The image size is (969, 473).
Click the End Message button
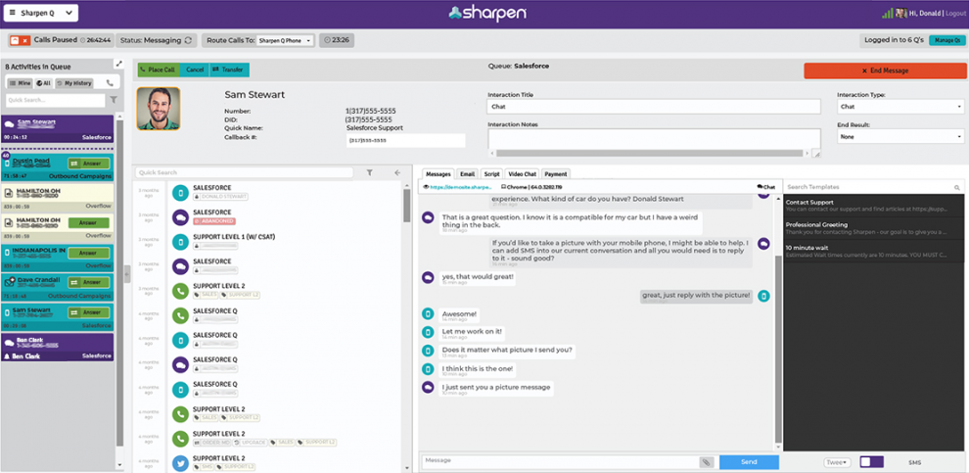[x=885, y=71]
